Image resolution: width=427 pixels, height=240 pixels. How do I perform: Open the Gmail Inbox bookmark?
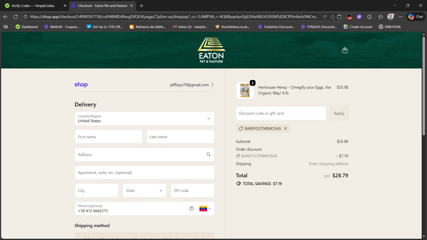pyautogui.click(x=190, y=27)
